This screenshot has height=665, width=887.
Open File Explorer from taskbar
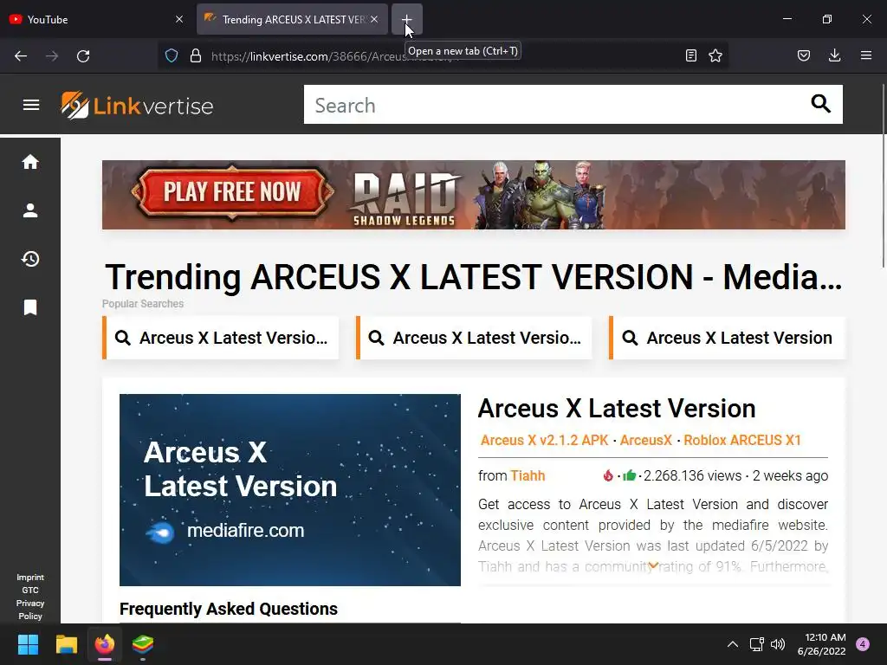pyautogui.click(x=66, y=644)
